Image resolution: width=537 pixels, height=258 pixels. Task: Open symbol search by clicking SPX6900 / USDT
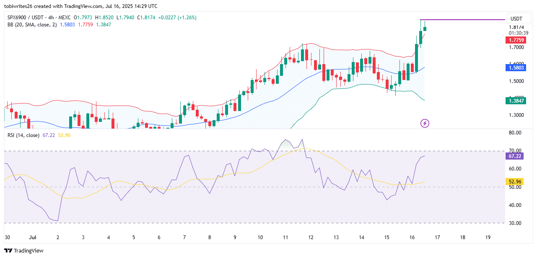point(25,19)
